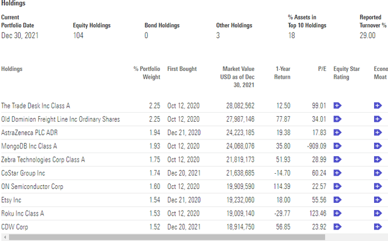Open Old Dominion Freight Line holding
The image size is (388, 241).
[x=61, y=119]
